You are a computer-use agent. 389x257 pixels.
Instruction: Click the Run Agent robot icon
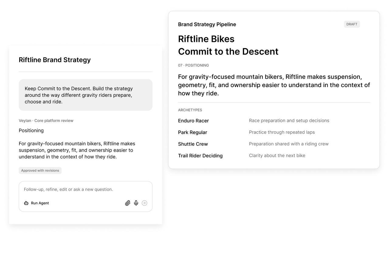[26, 203]
